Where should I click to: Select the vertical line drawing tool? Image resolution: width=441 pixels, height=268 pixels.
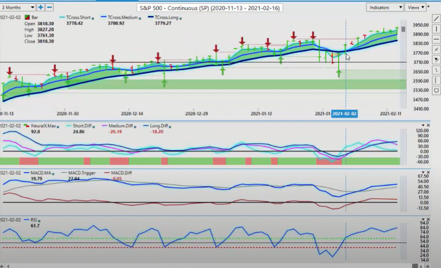[x=436, y=29]
